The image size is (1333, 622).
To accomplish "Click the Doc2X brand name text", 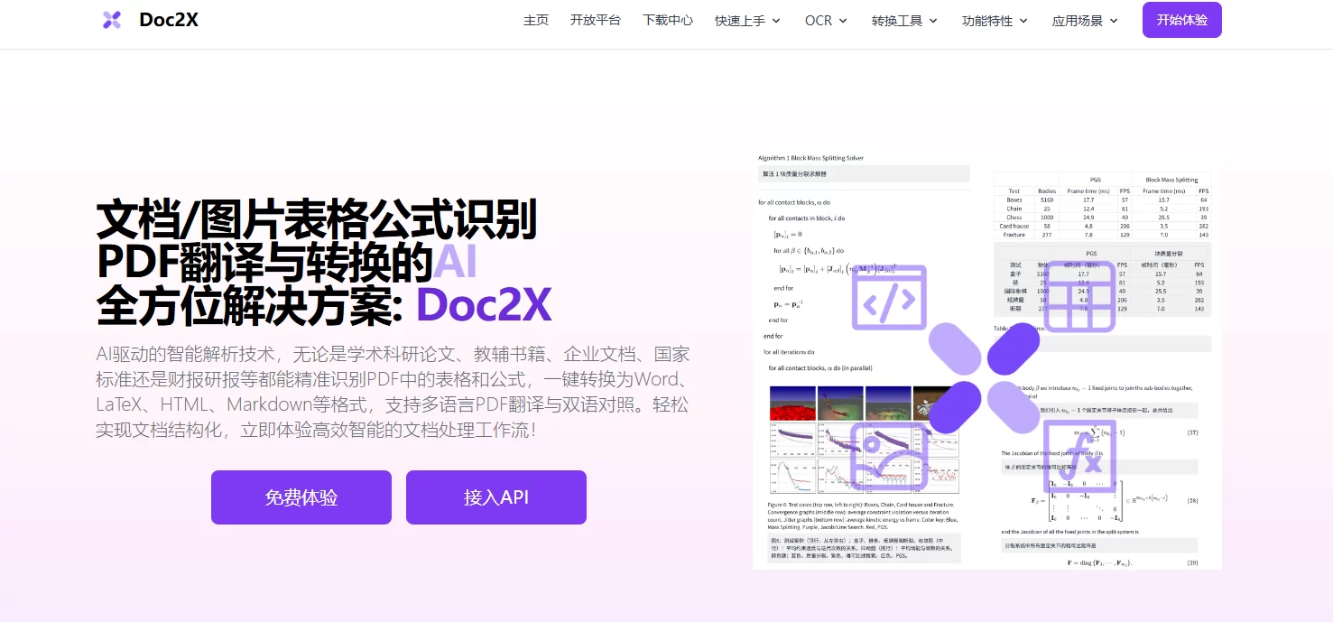I will pyautogui.click(x=169, y=20).
